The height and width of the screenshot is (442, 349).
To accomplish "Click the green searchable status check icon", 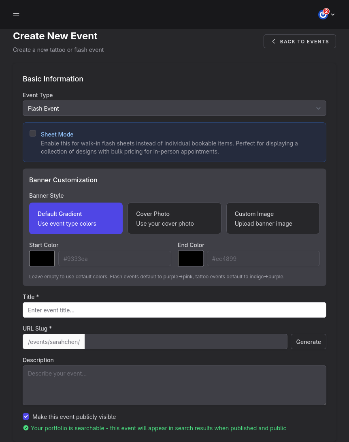I will [x=26, y=428].
